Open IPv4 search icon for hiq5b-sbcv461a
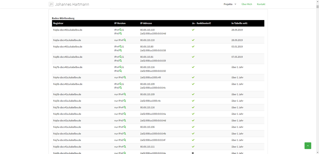 click(121, 84)
